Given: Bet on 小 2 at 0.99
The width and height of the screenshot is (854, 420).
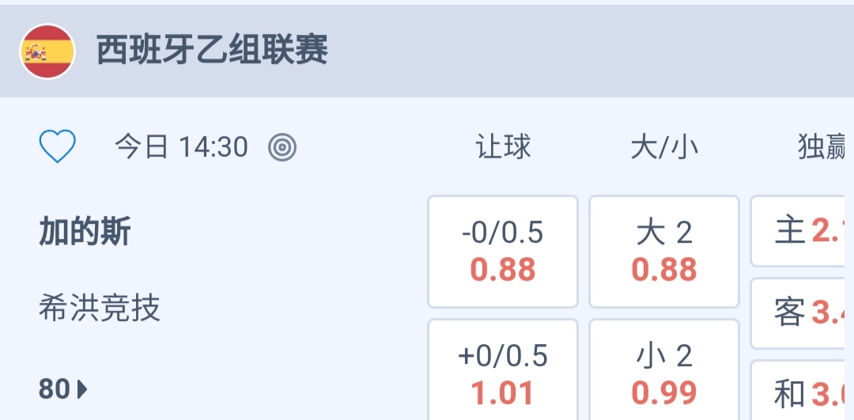Looking at the screenshot, I should point(664,372).
